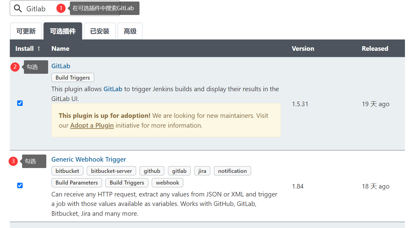Screen dimensions: 412x228
Task: Switch to the 可更新 tab
Action: click(26, 31)
